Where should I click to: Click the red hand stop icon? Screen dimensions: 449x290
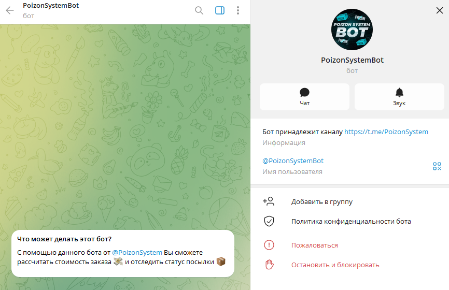click(269, 265)
